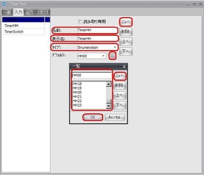Confirm the 一覧 dialog with OK
This screenshot has width=204, height=175.
coord(93,117)
